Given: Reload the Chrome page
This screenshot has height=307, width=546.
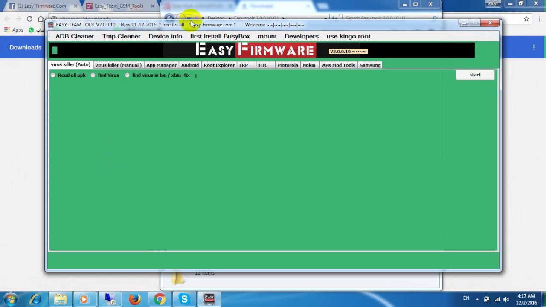Looking at the screenshot, I should [x=29, y=19].
